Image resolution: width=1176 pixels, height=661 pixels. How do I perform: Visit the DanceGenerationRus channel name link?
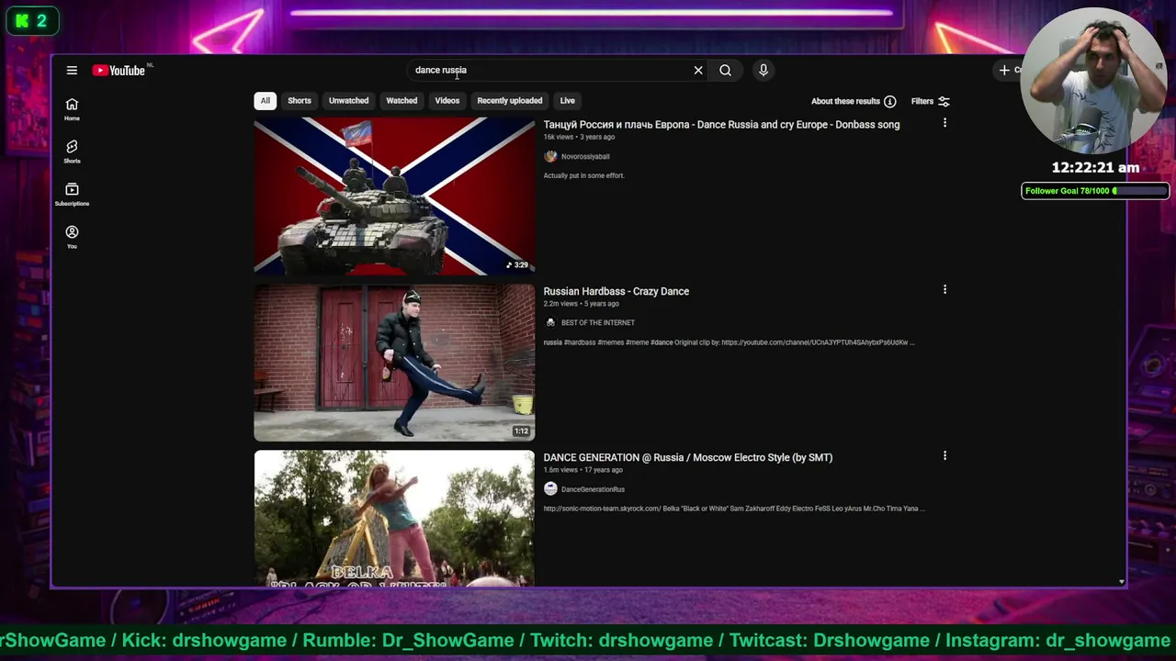(x=593, y=489)
